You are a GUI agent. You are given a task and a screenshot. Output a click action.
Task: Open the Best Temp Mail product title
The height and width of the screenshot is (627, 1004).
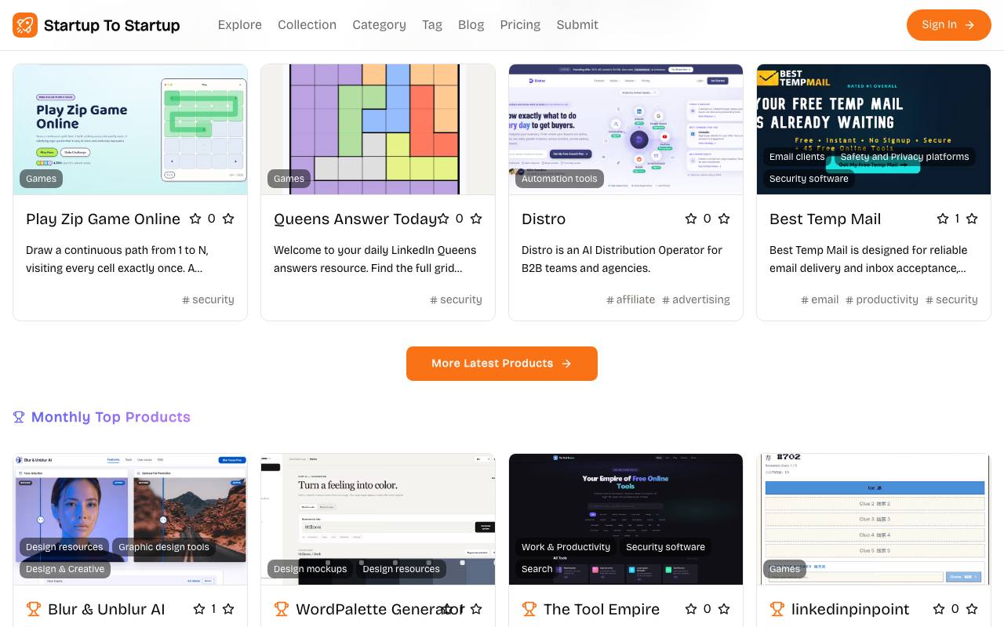[825, 219]
